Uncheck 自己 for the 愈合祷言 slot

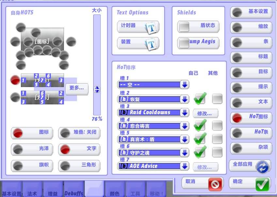(200, 125)
